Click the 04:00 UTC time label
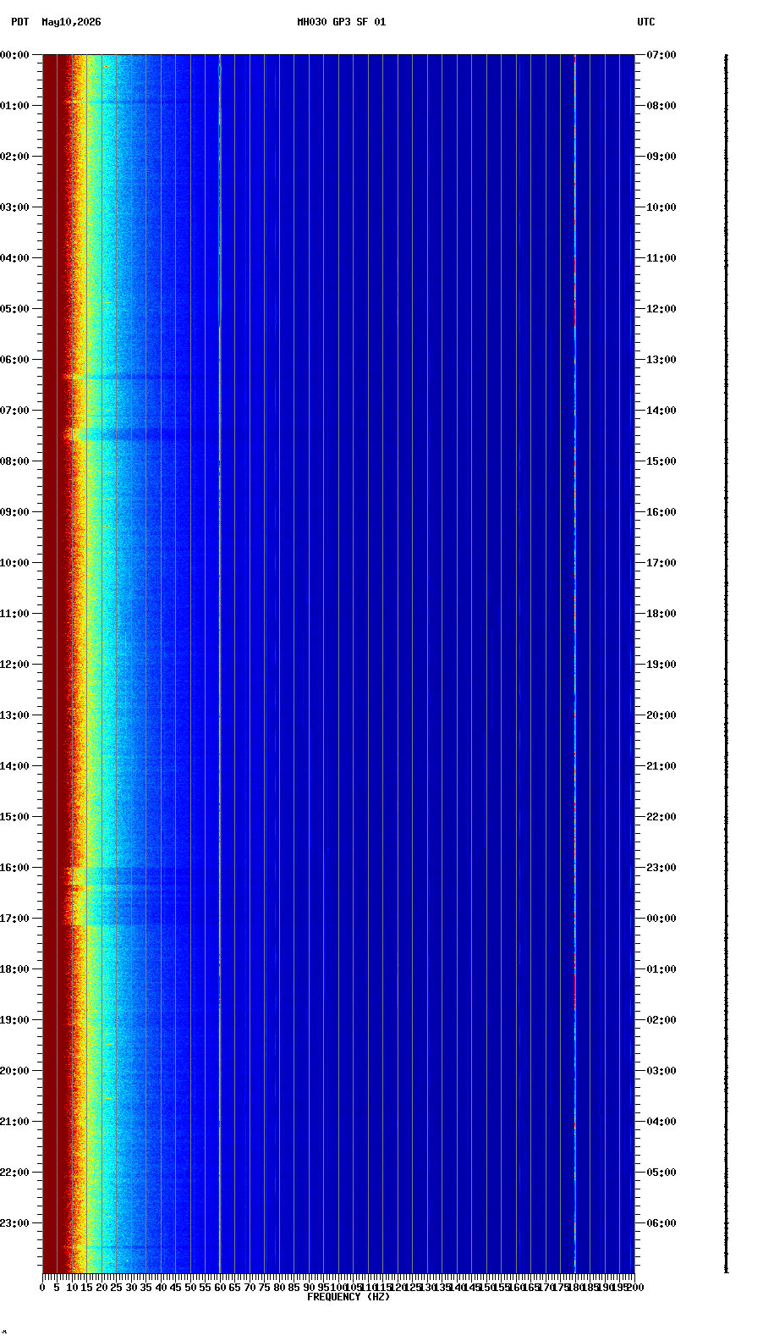Screen dimensions: 763x1341 click(661, 1122)
